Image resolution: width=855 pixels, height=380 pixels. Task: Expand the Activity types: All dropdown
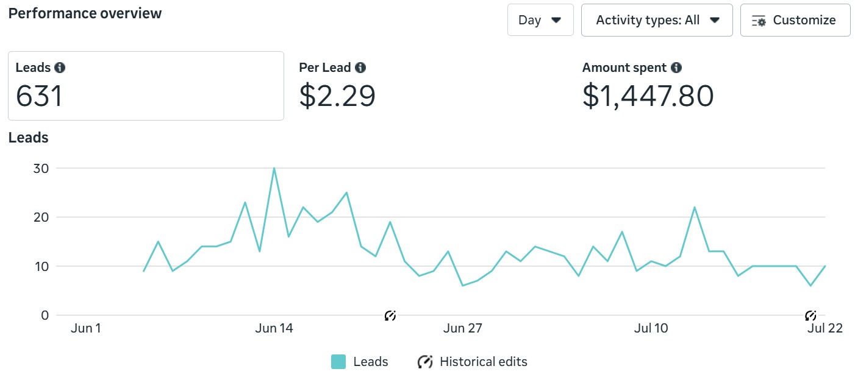pyautogui.click(x=656, y=20)
